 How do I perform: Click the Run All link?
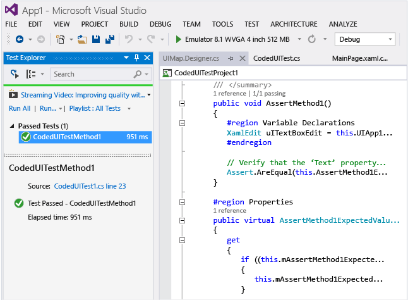20,108
